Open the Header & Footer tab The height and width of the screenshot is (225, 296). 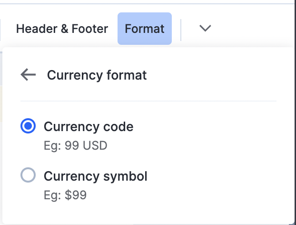pyautogui.click(x=62, y=29)
